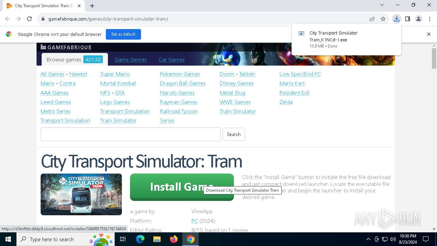This screenshot has height=246, width=437.
Task: Click the site lock icon
Action: click(x=43, y=19)
